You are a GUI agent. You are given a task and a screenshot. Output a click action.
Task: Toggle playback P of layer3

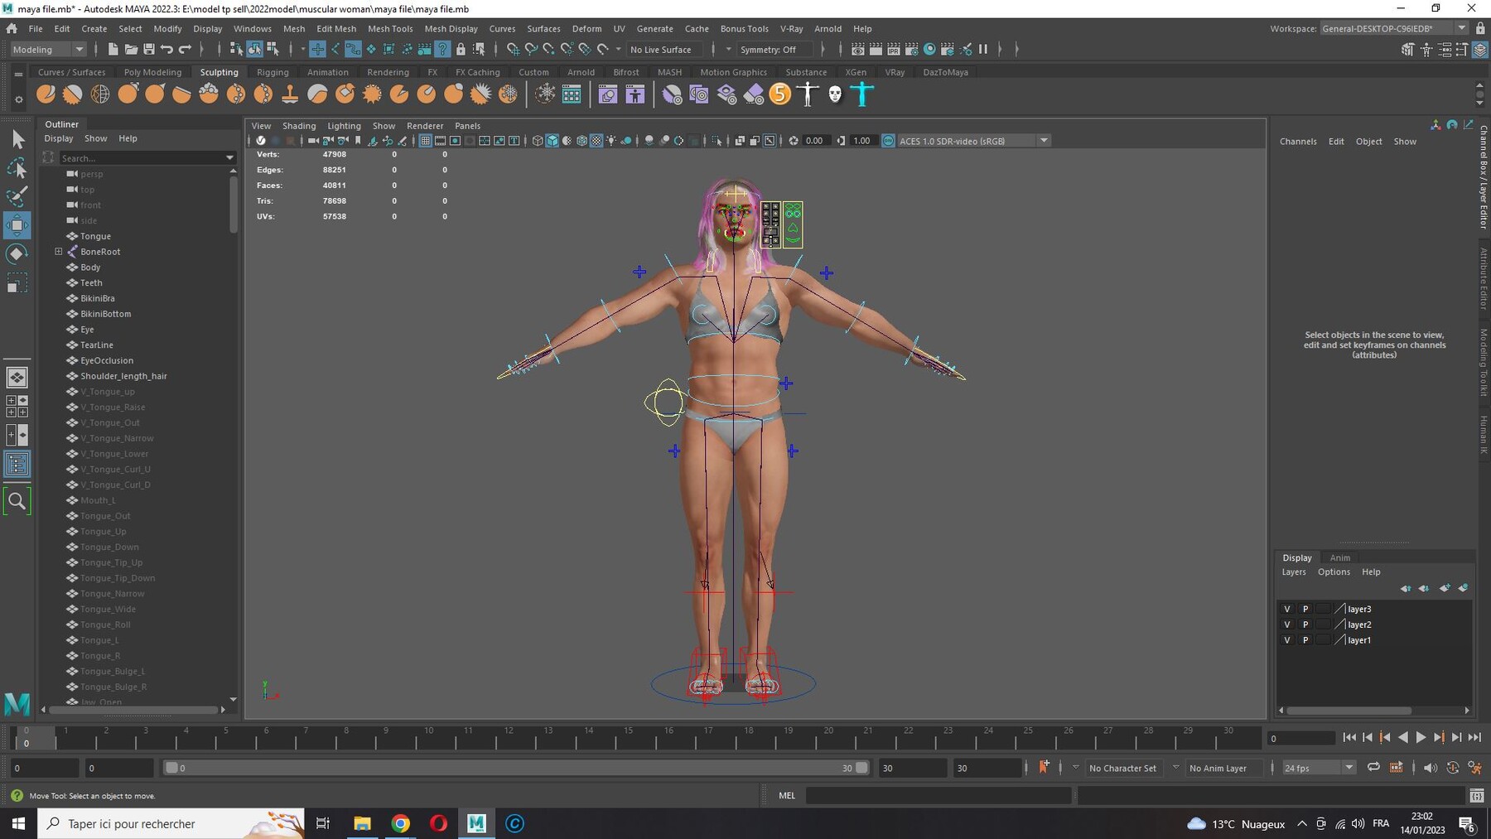tap(1305, 609)
